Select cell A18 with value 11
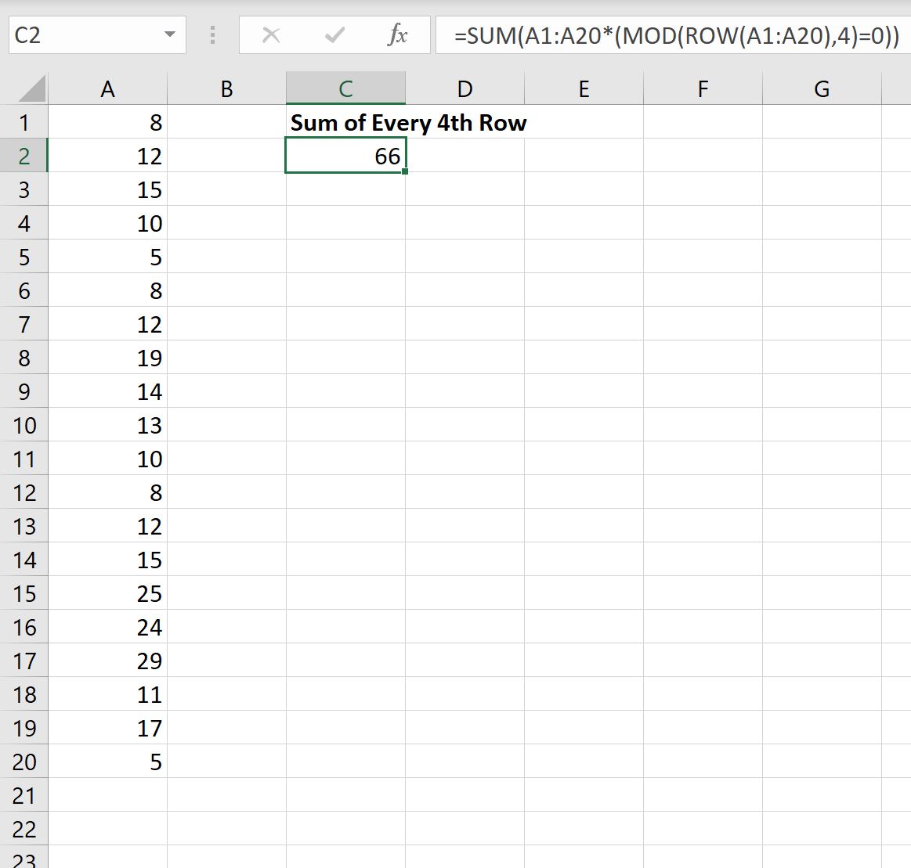This screenshot has height=868, width=911. click(x=107, y=694)
